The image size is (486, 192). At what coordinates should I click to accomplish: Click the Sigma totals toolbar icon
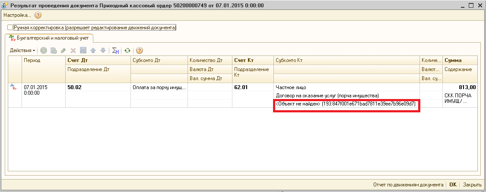115,51
